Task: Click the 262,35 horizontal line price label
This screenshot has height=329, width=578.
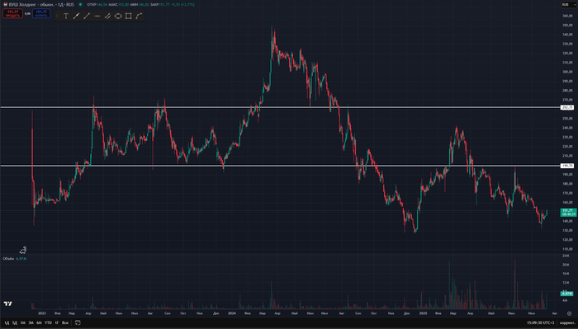Action: (567, 107)
